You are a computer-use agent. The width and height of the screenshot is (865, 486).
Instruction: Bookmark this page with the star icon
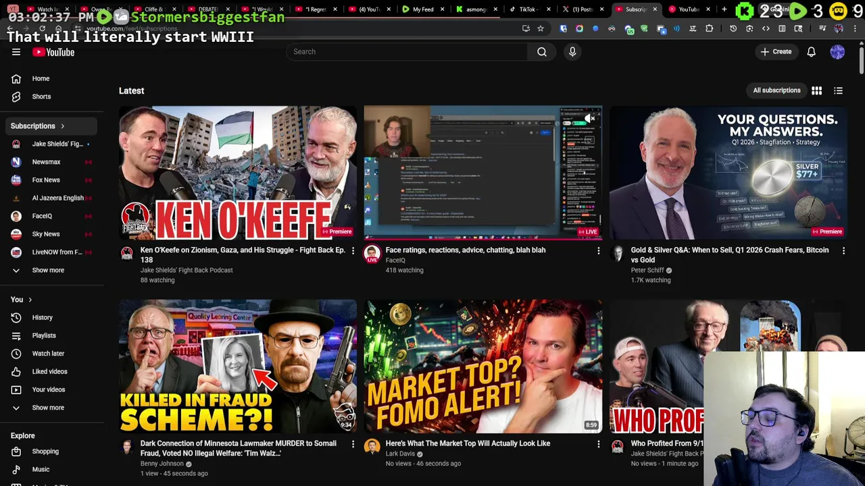(540, 28)
